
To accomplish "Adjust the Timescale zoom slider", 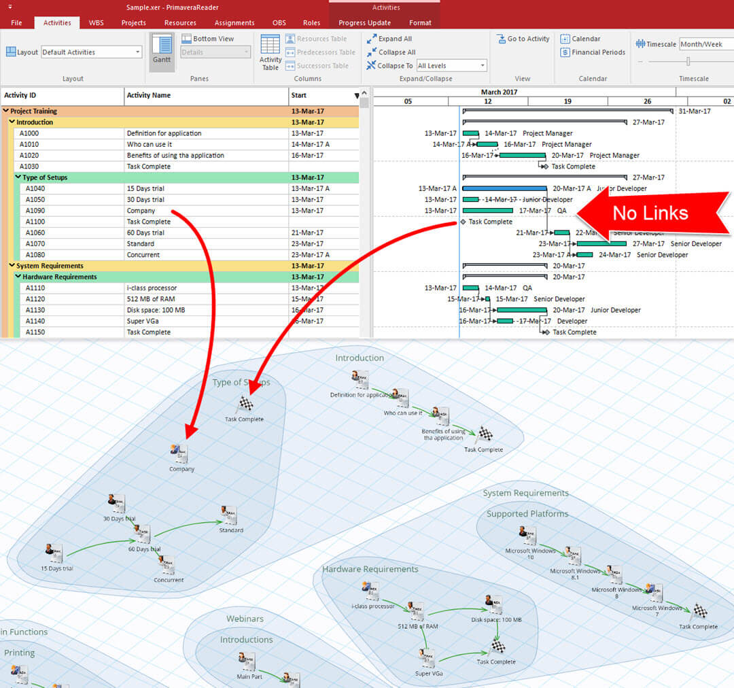I will pos(688,62).
